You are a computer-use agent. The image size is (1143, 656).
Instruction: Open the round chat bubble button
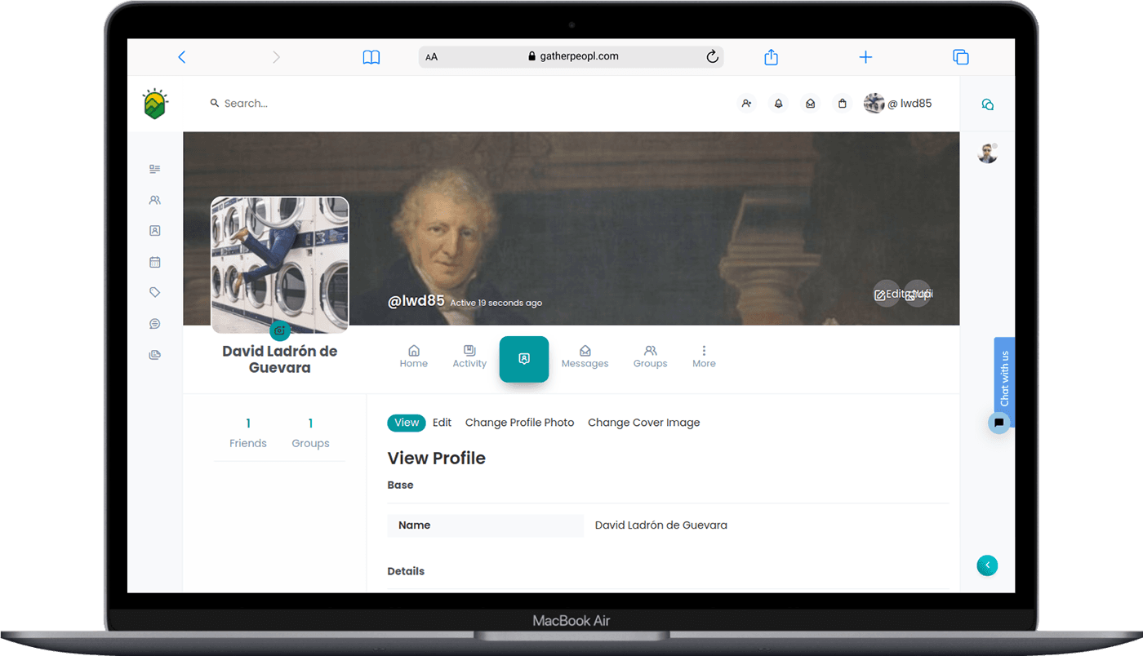tap(999, 423)
